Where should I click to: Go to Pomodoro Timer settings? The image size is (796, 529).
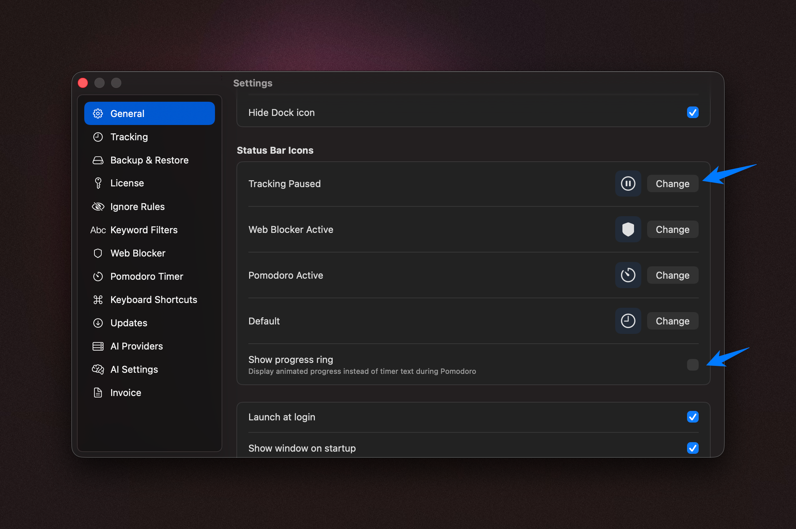pos(146,276)
